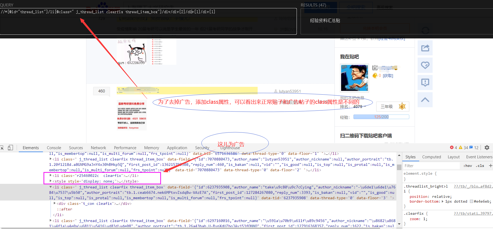
Task: Expand the li class r25460022c node
Action: [x=50, y=176]
